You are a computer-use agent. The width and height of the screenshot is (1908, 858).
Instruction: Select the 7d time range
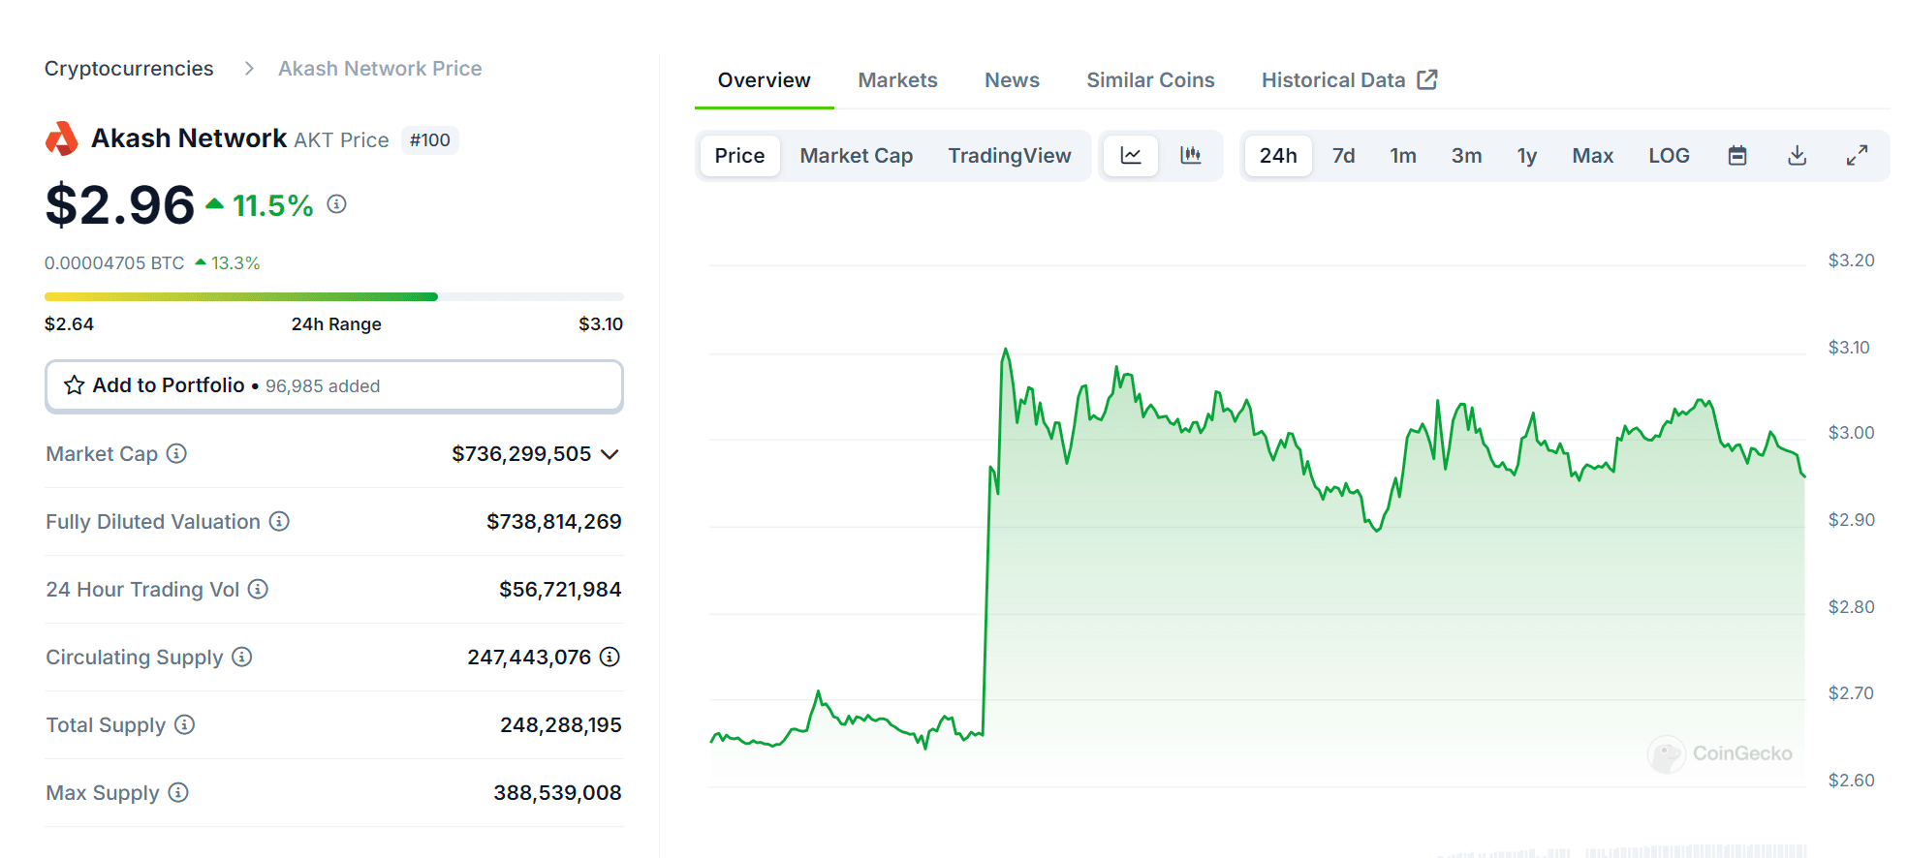[1343, 156]
